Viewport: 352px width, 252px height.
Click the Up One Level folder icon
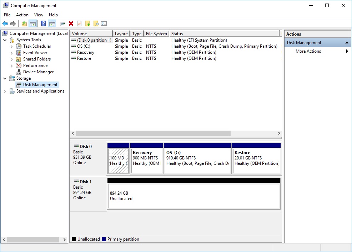pos(24,23)
